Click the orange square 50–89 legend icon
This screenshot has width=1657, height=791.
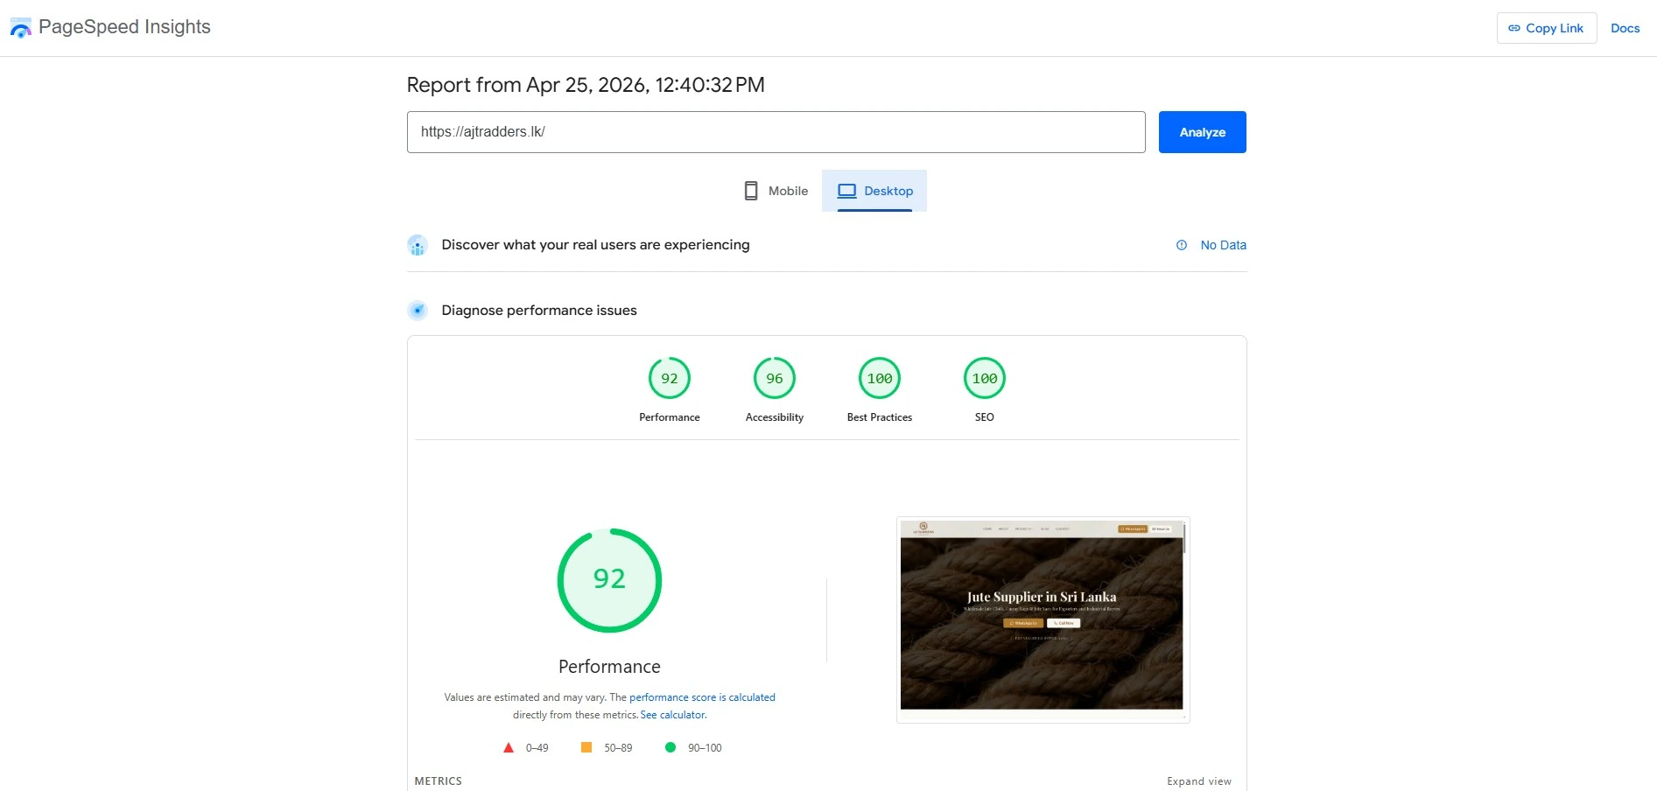586,747
